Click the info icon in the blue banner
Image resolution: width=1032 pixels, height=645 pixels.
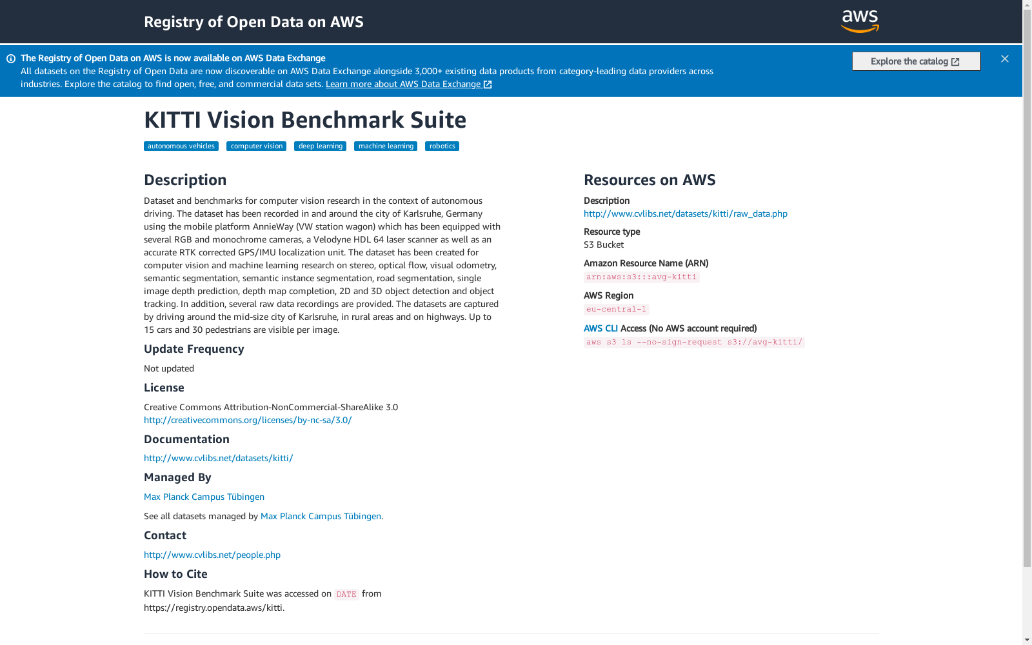(11, 59)
